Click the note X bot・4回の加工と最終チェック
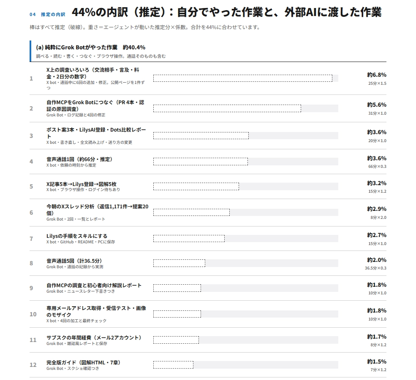416x380 pixels. tap(76, 321)
